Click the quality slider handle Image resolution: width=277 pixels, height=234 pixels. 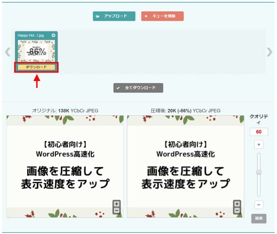(259, 172)
